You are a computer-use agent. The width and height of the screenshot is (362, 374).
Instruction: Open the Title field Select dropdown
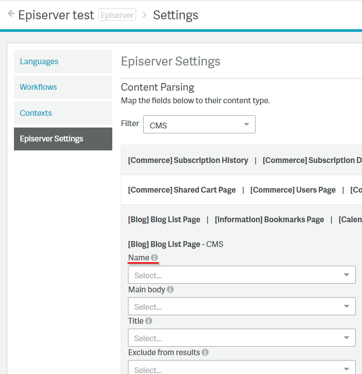point(241,338)
